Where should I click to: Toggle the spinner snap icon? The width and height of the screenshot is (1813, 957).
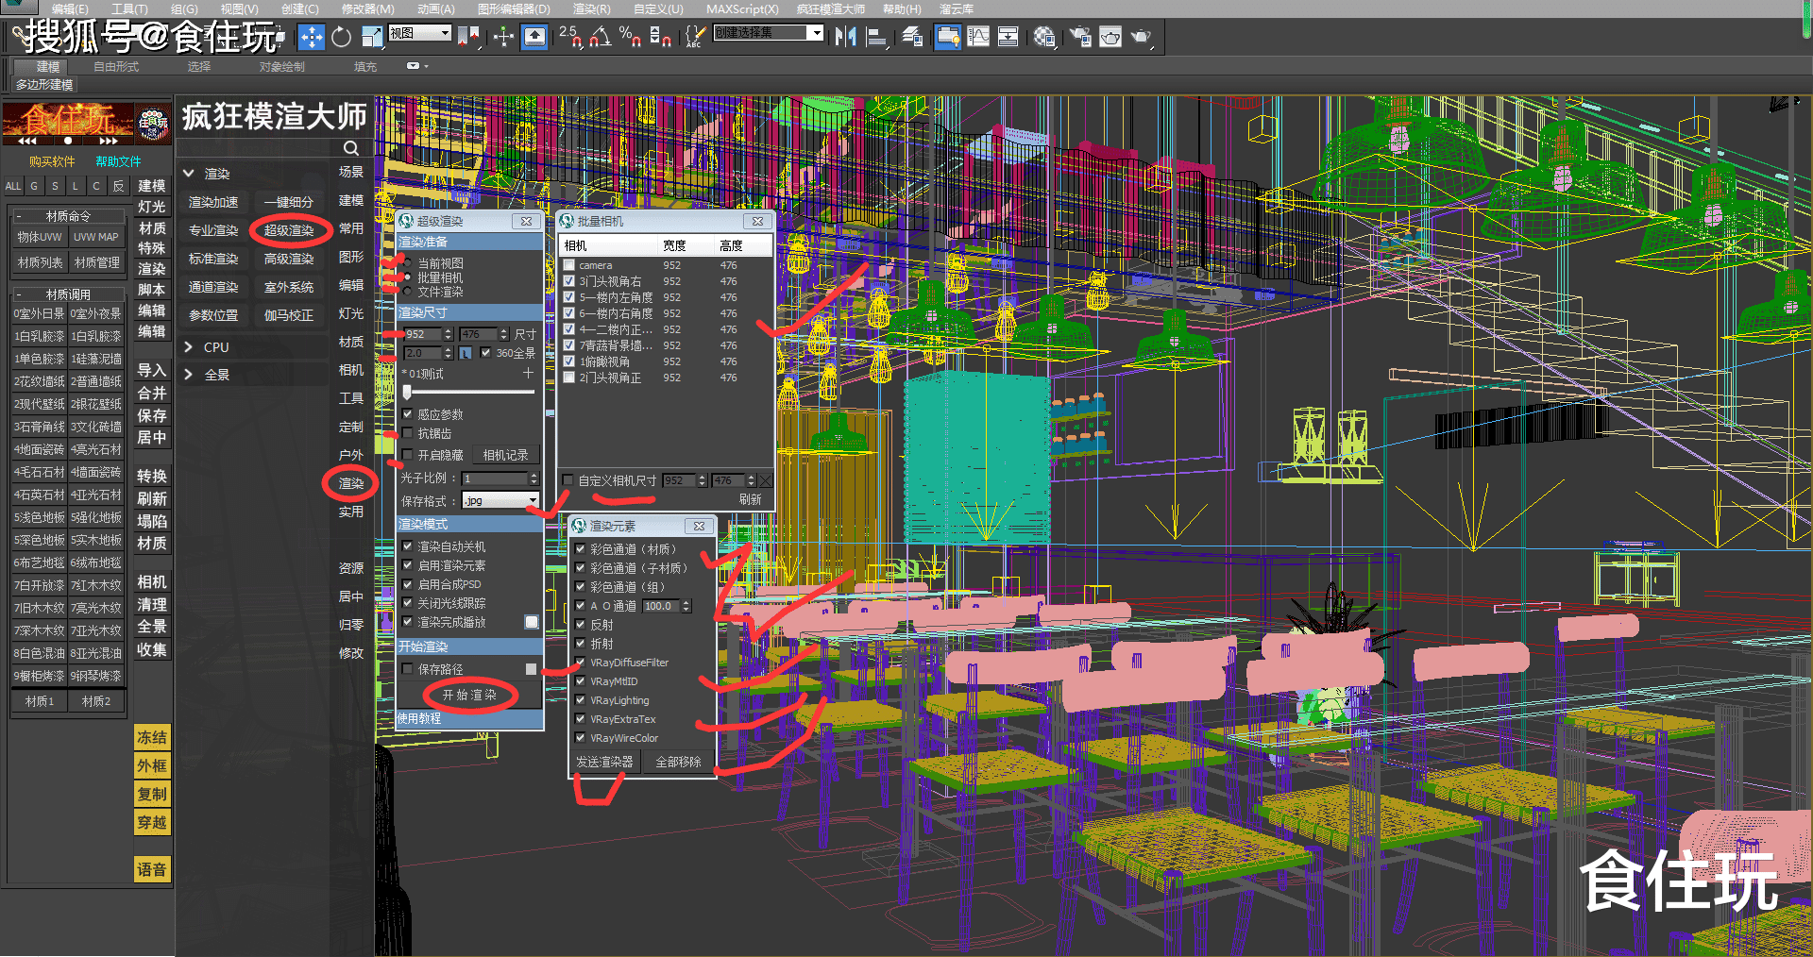(660, 37)
